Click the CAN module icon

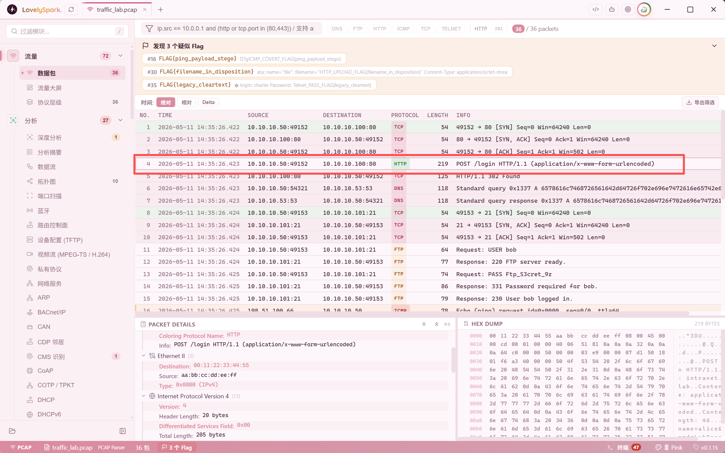(30, 327)
